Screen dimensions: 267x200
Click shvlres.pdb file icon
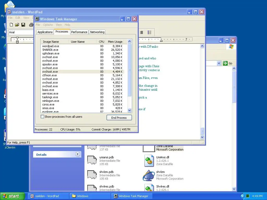[92, 188]
